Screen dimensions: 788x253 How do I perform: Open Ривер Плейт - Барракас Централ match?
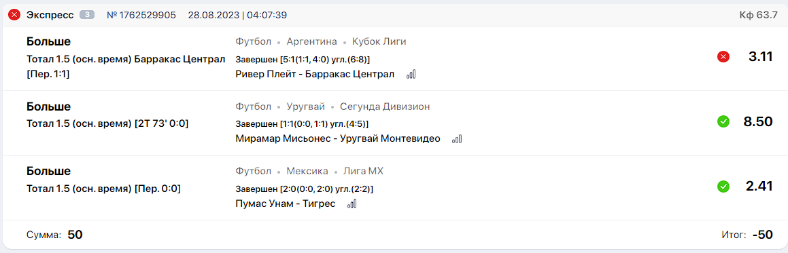(x=315, y=75)
